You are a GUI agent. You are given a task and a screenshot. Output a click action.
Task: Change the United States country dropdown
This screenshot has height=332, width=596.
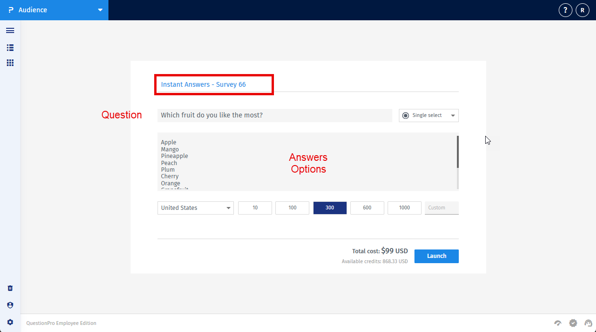click(x=195, y=207)
